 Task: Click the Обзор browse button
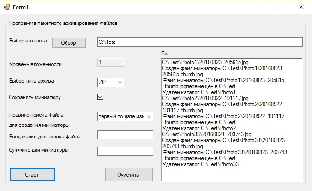(x=69, y=42)
